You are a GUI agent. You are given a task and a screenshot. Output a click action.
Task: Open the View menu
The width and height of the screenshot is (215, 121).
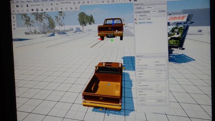[23, 2]
